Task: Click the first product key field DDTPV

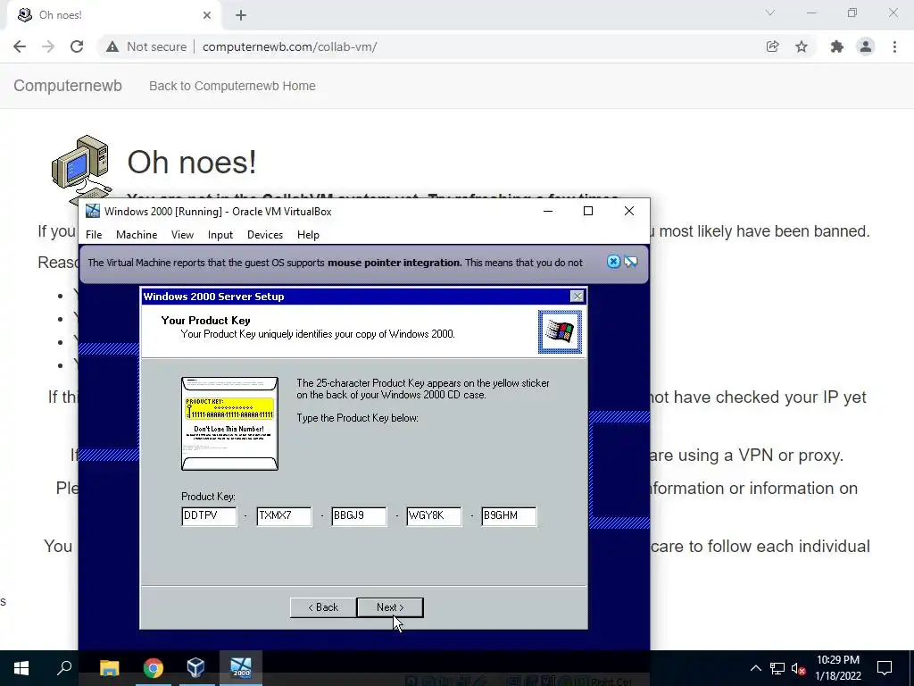Action: pos(209,515)
